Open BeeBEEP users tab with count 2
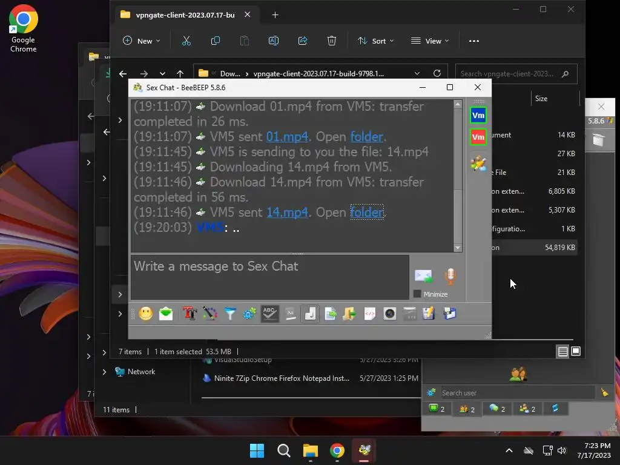620x465 pixels. point(467,409)
